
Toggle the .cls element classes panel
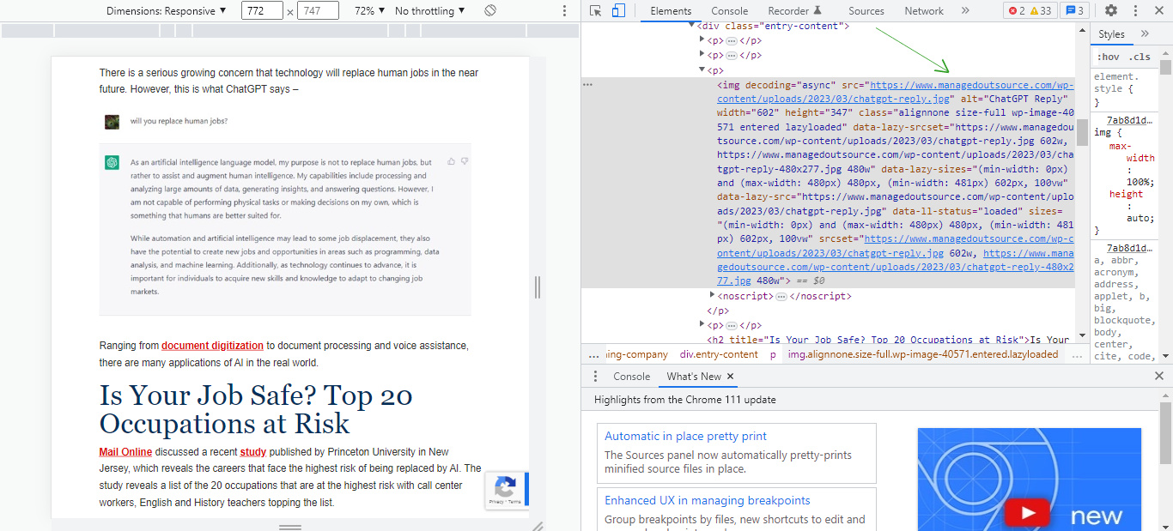pyautogui.click(x=1140, y=57)
